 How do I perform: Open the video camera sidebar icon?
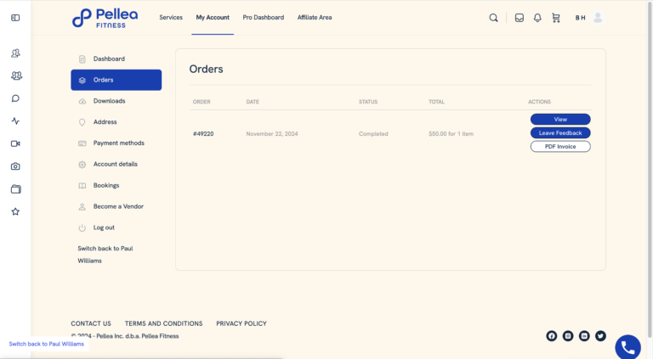click(x=15, y=143)
